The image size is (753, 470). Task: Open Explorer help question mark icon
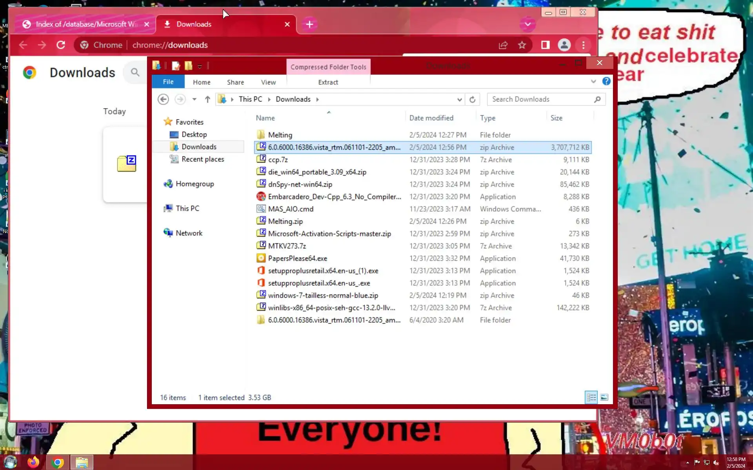(606, 81)
